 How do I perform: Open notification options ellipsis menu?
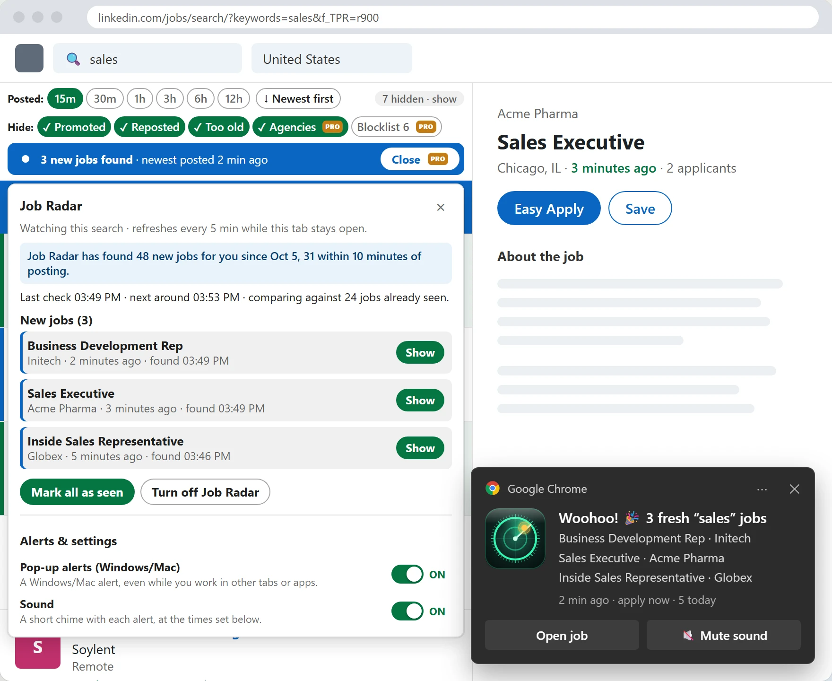(762, 489)
